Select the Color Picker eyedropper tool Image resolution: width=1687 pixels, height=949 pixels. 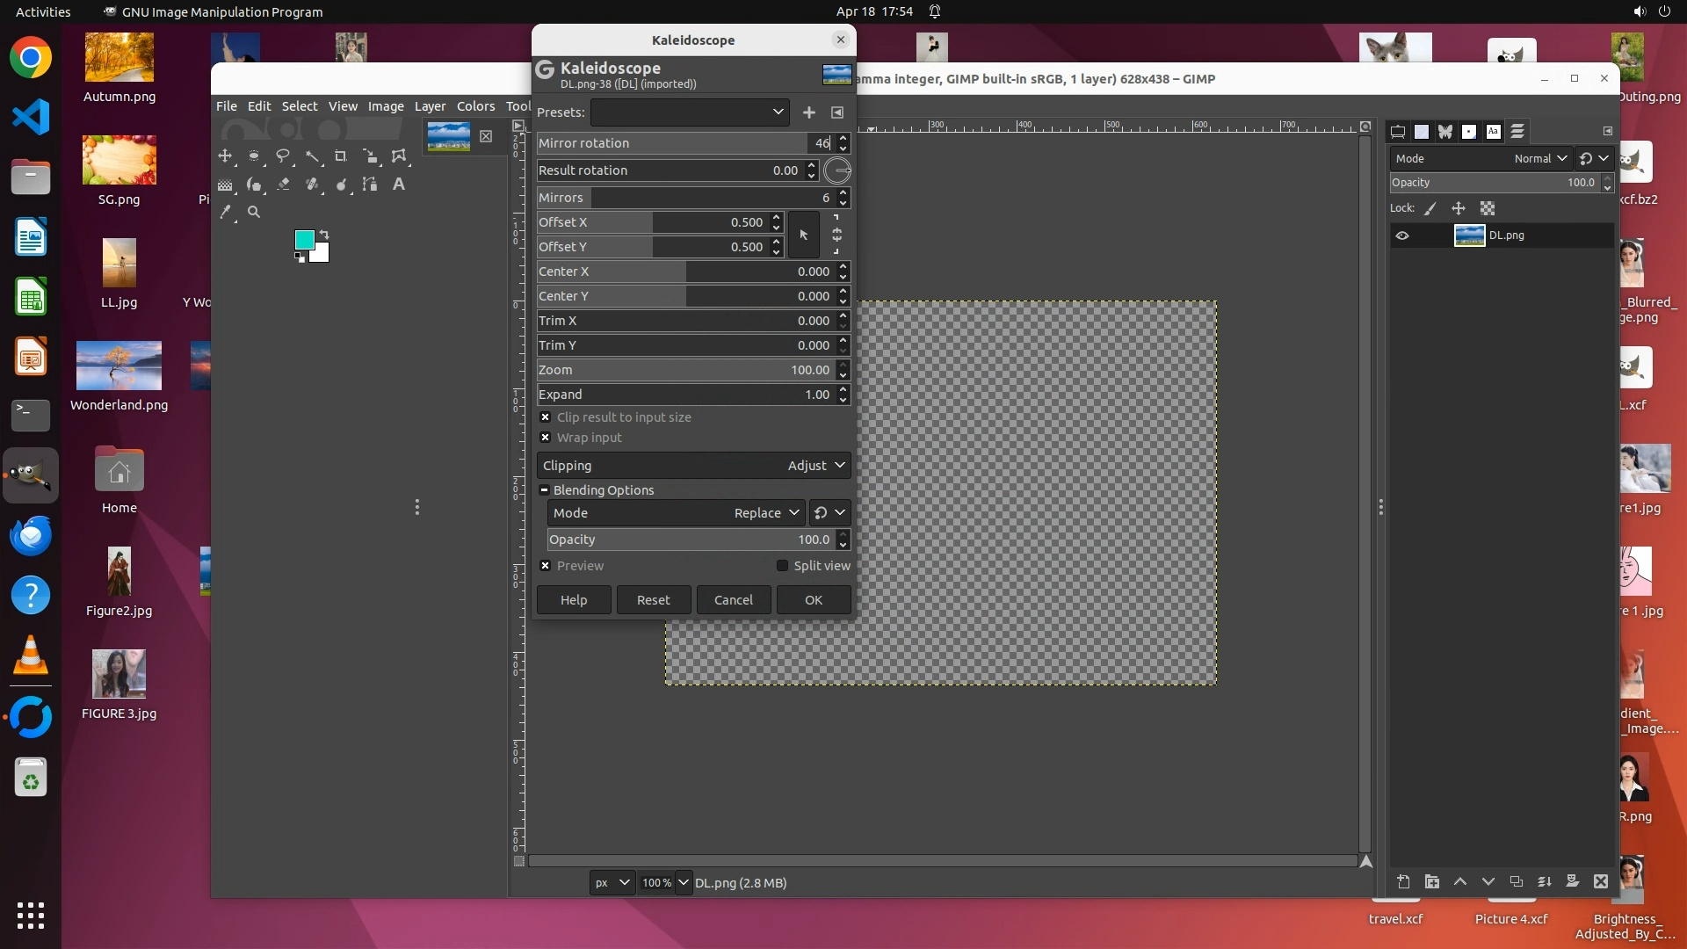tap(226, 212)
